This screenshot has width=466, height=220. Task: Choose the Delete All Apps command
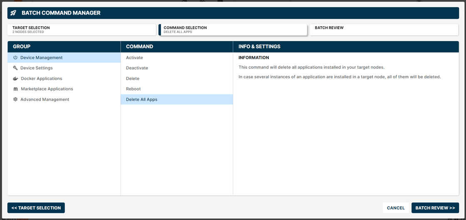[177, 99]
